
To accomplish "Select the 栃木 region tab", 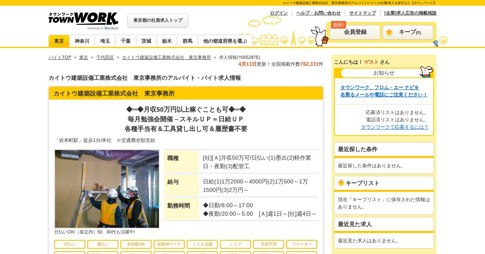I will point(167,41).
